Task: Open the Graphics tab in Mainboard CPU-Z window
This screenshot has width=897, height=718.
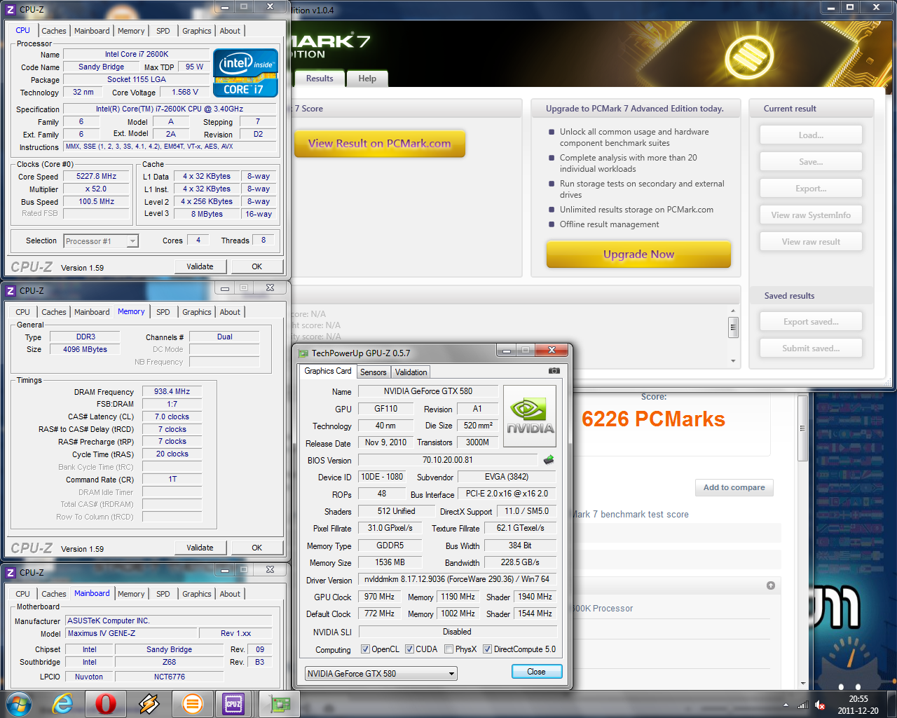Action: tap(197, 594)
